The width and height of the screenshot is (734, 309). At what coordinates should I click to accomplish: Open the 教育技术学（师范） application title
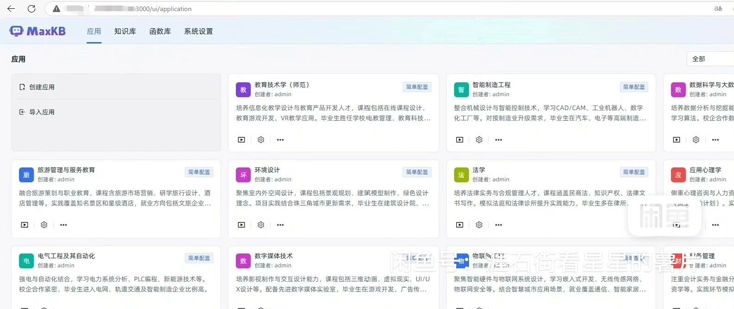pyautogui.click(x=282, y=85)
